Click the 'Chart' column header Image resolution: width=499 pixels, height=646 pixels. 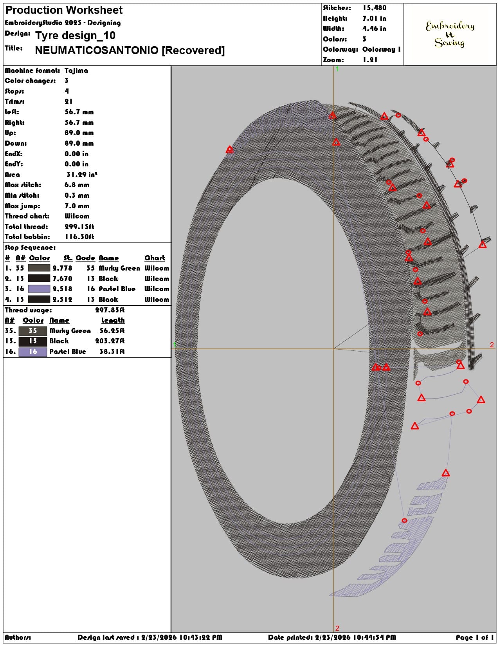coord(155,258)
